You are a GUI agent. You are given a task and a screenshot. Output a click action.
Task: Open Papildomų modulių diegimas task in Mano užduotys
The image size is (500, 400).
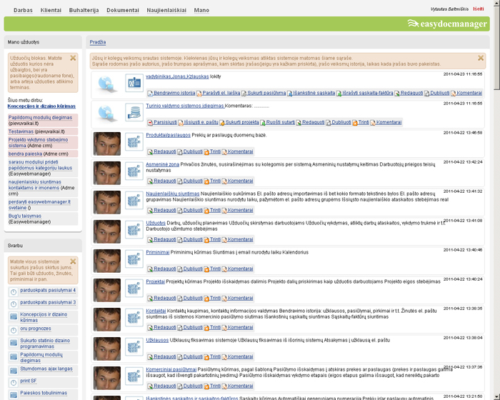click(40, 117)
